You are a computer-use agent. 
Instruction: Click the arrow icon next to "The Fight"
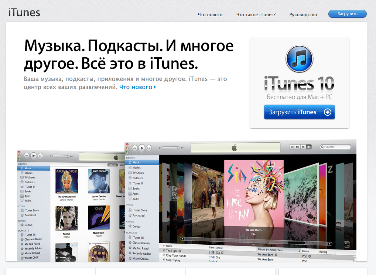click(180, 251)
